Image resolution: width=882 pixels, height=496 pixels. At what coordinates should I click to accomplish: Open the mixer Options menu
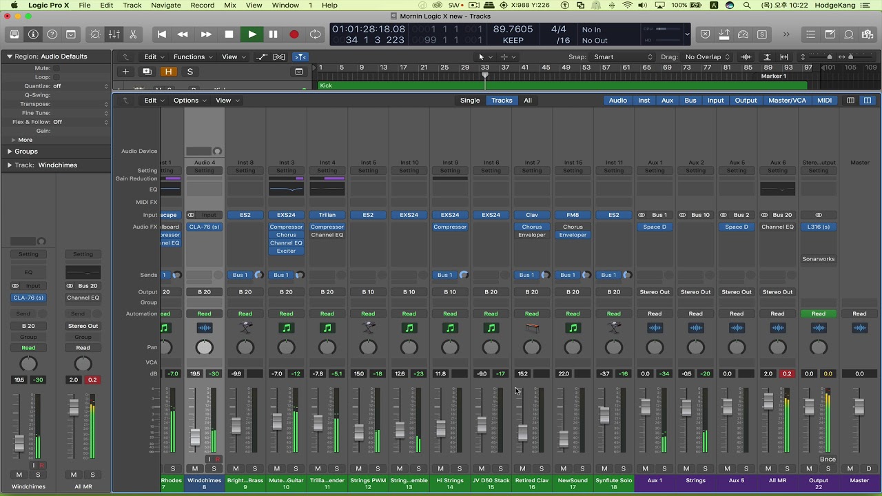(189, 101)
